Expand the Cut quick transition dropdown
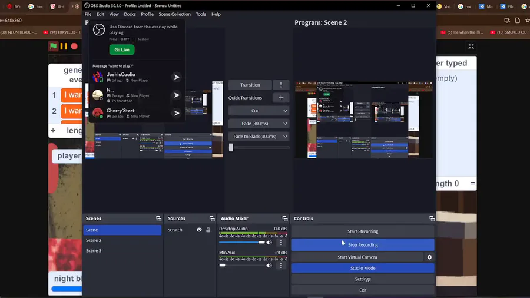The width and height of the screenshot is (530, 298). 259,111
